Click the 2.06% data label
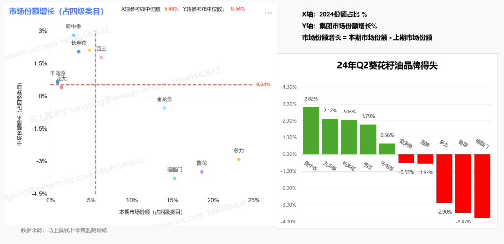 (x=349, y=112)
